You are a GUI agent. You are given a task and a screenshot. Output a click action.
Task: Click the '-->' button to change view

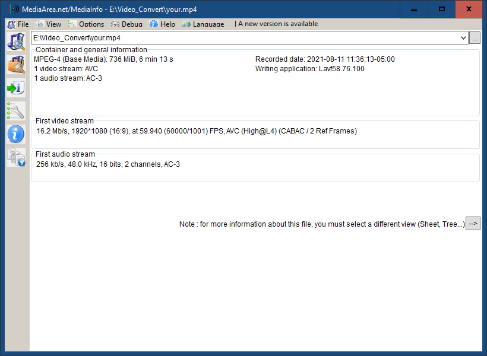pyautogui.click(x=473, y=224)
